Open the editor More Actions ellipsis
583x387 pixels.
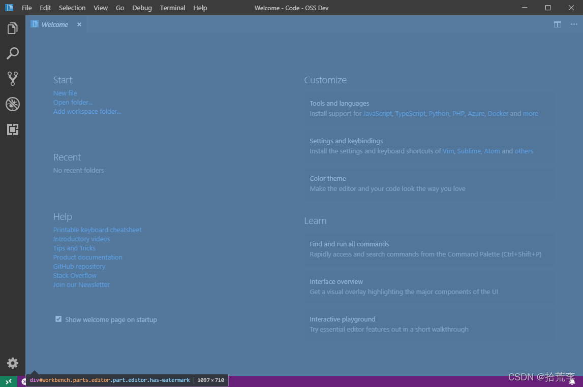click(x=574, y=24)
